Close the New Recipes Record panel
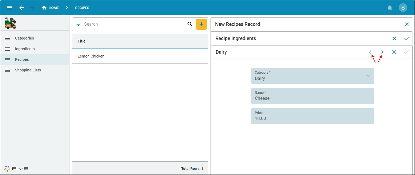This screenshot has width=415, height=175. click(x=407, y=24)
